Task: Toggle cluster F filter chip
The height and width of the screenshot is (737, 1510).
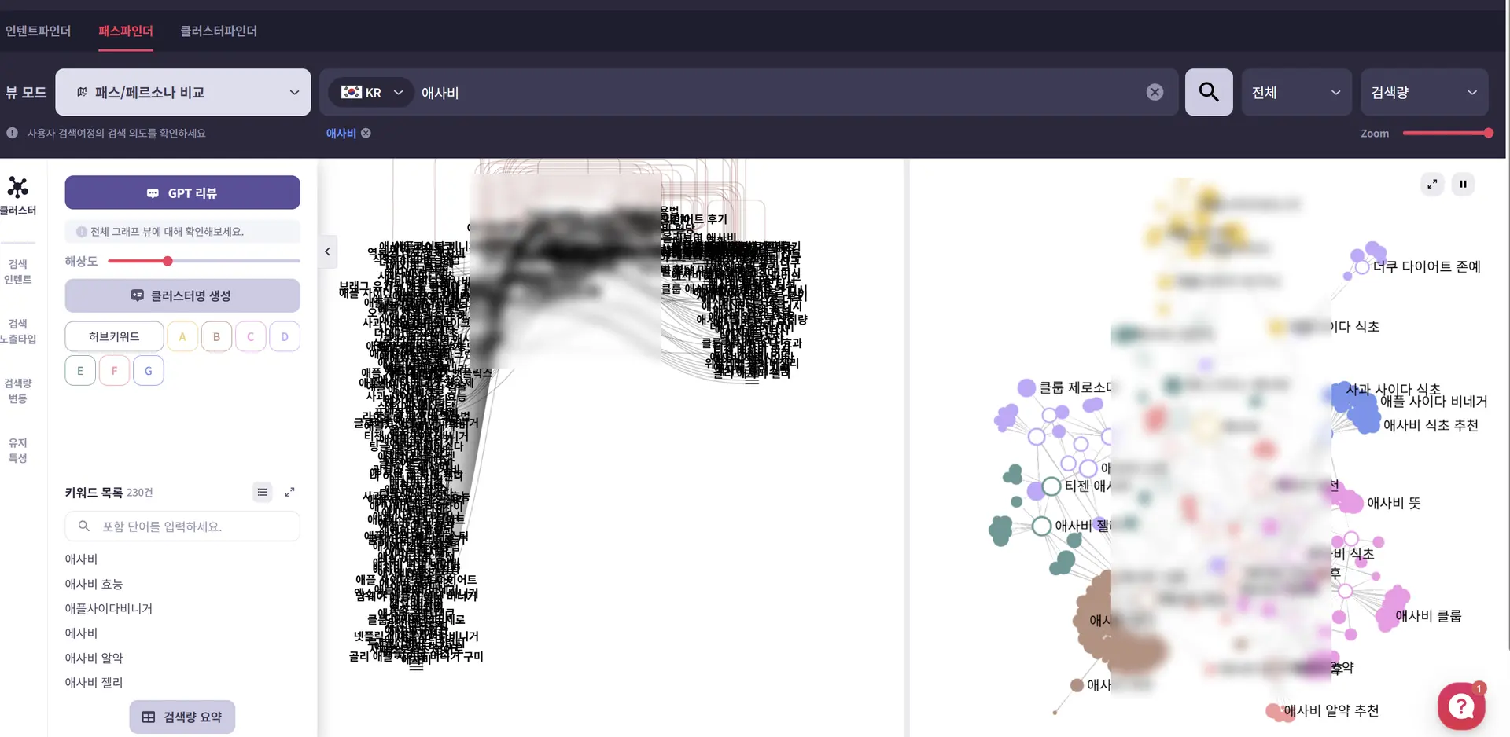Action: (x=114, y=371)
